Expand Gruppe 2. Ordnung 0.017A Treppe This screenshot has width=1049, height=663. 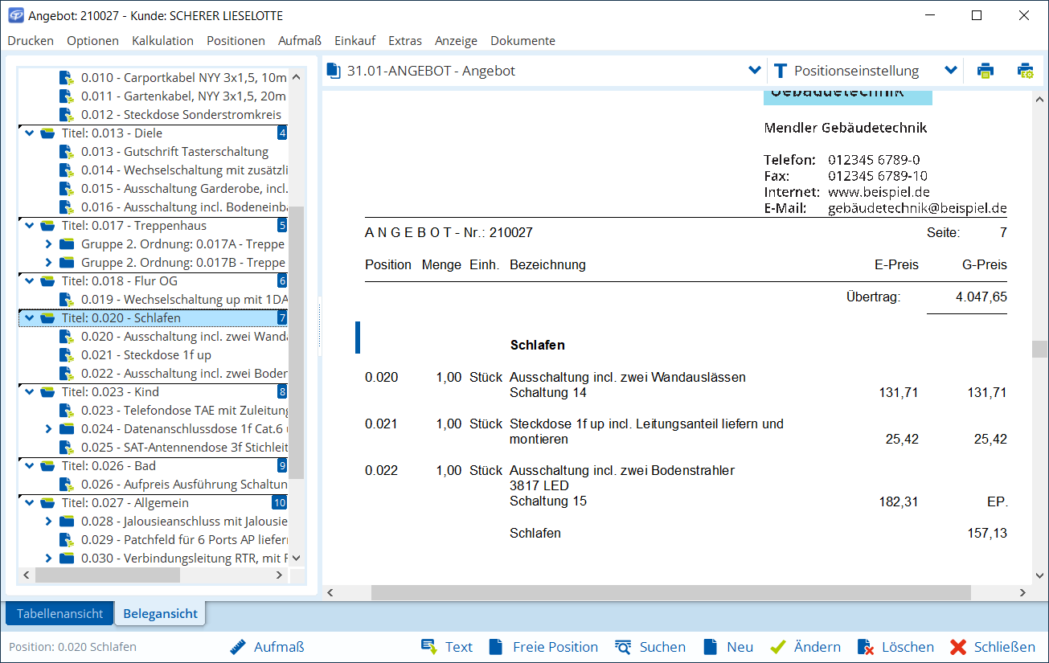point(48,244)
